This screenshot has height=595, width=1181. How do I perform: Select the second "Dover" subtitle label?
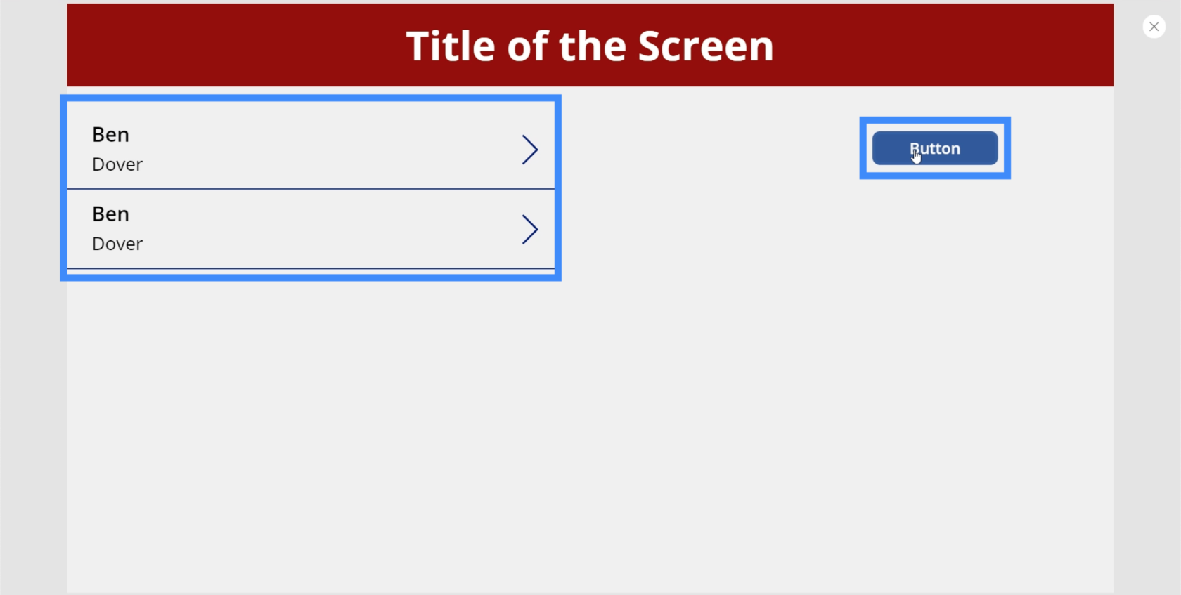[117, 244]
